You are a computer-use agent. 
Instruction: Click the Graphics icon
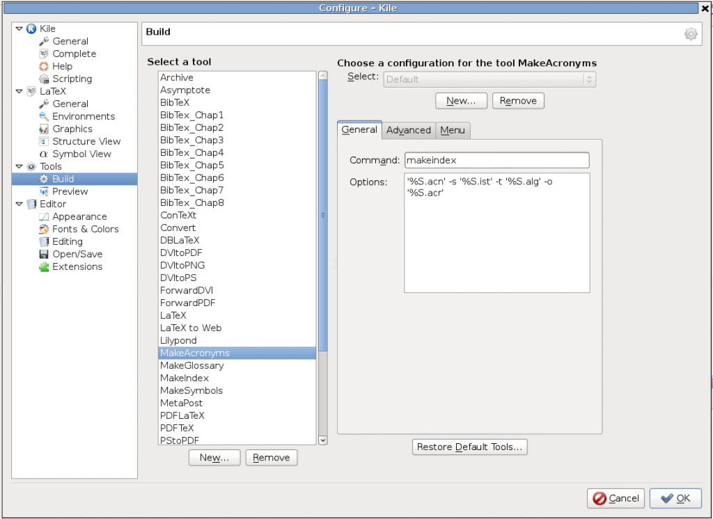click(x=44, y=129)
